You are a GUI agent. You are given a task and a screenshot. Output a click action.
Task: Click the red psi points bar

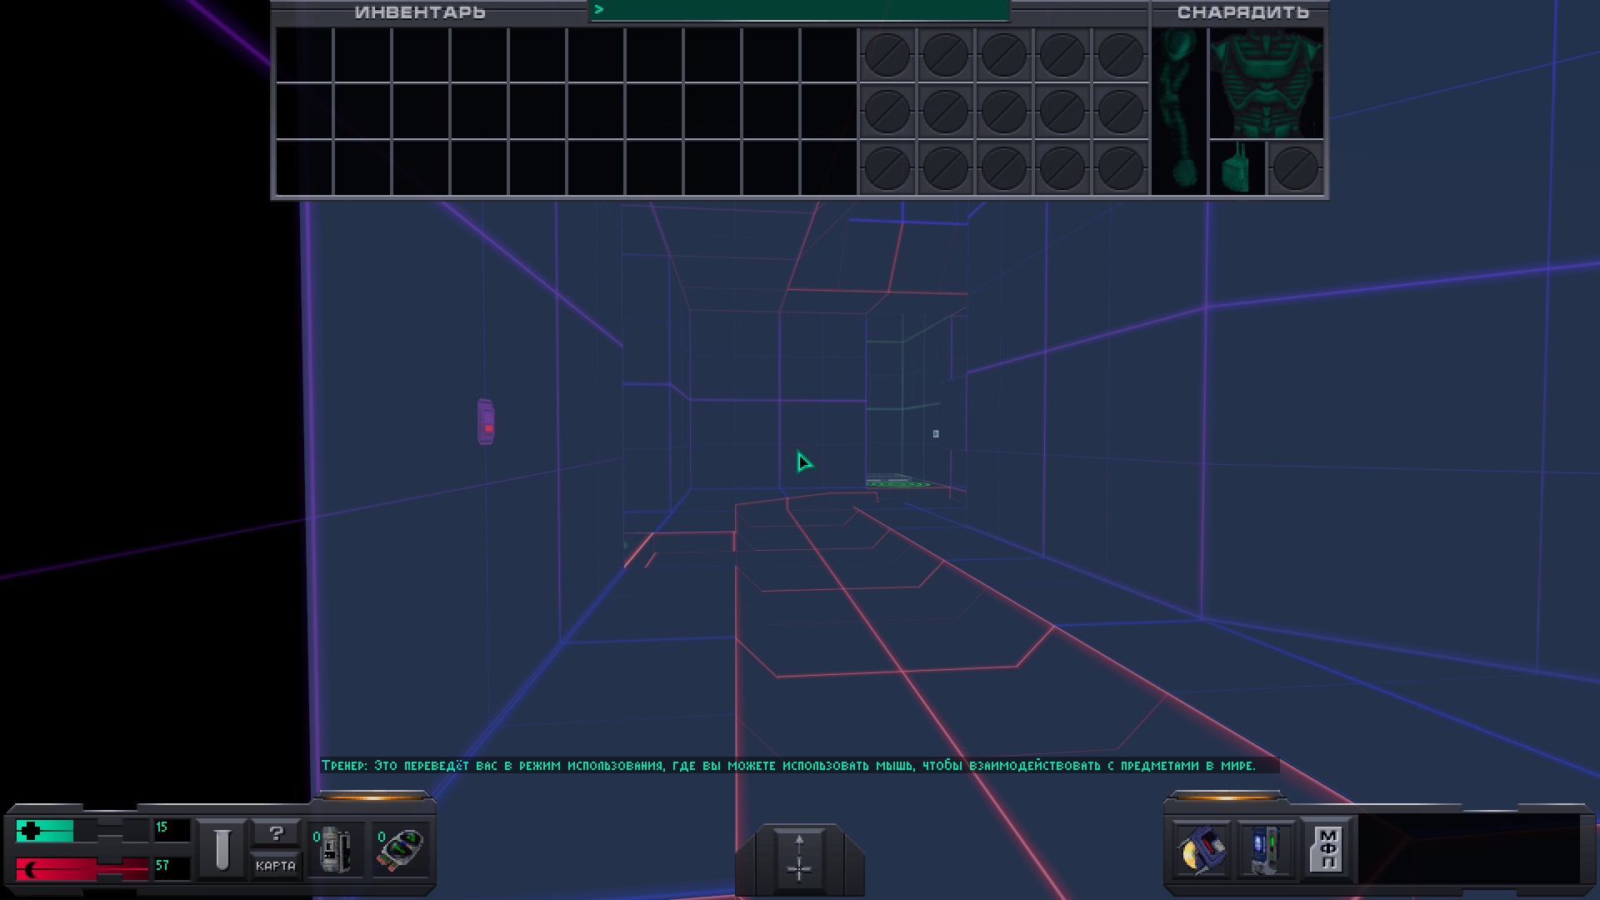click(82, 869)
